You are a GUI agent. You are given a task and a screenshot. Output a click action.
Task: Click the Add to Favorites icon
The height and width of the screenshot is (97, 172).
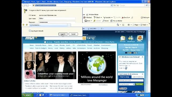(x=27, y=25)
